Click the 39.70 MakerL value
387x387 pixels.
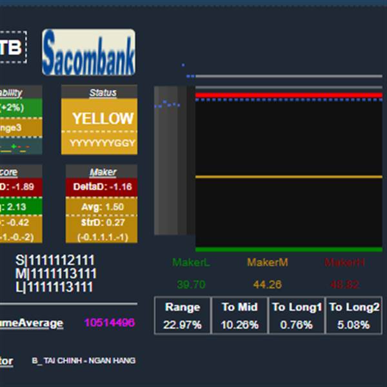click(192, 284)
